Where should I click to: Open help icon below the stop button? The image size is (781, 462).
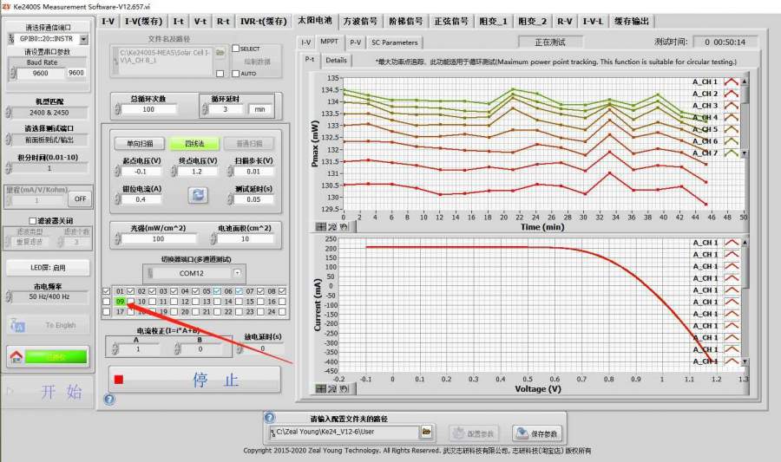pos(109,399)
